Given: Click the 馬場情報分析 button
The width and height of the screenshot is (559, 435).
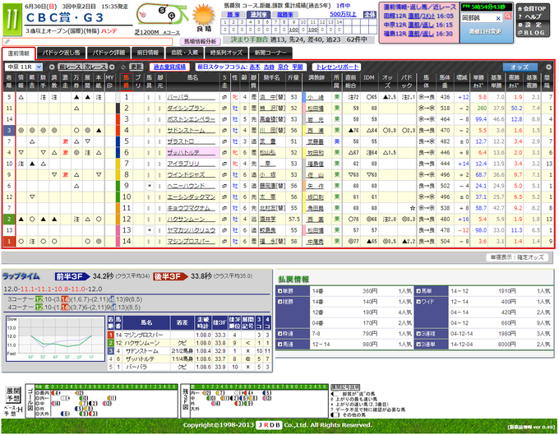Looking at the screenshot, I should [200, 42].
